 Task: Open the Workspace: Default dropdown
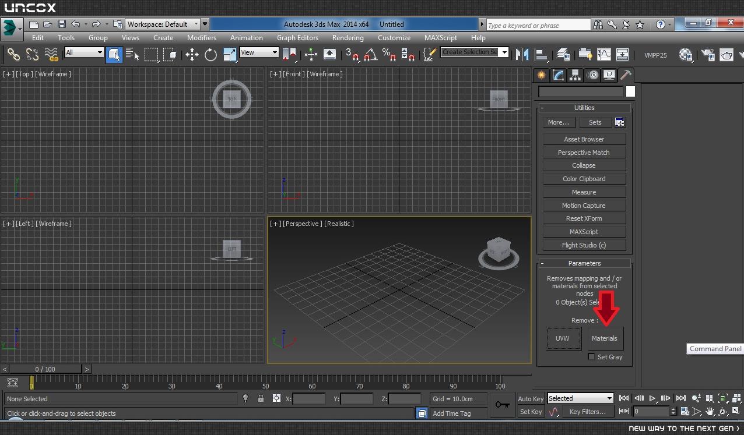163,24
